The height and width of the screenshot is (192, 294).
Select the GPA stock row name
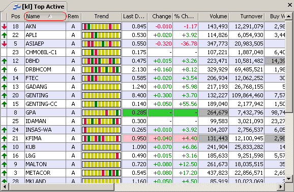(31, 112)
